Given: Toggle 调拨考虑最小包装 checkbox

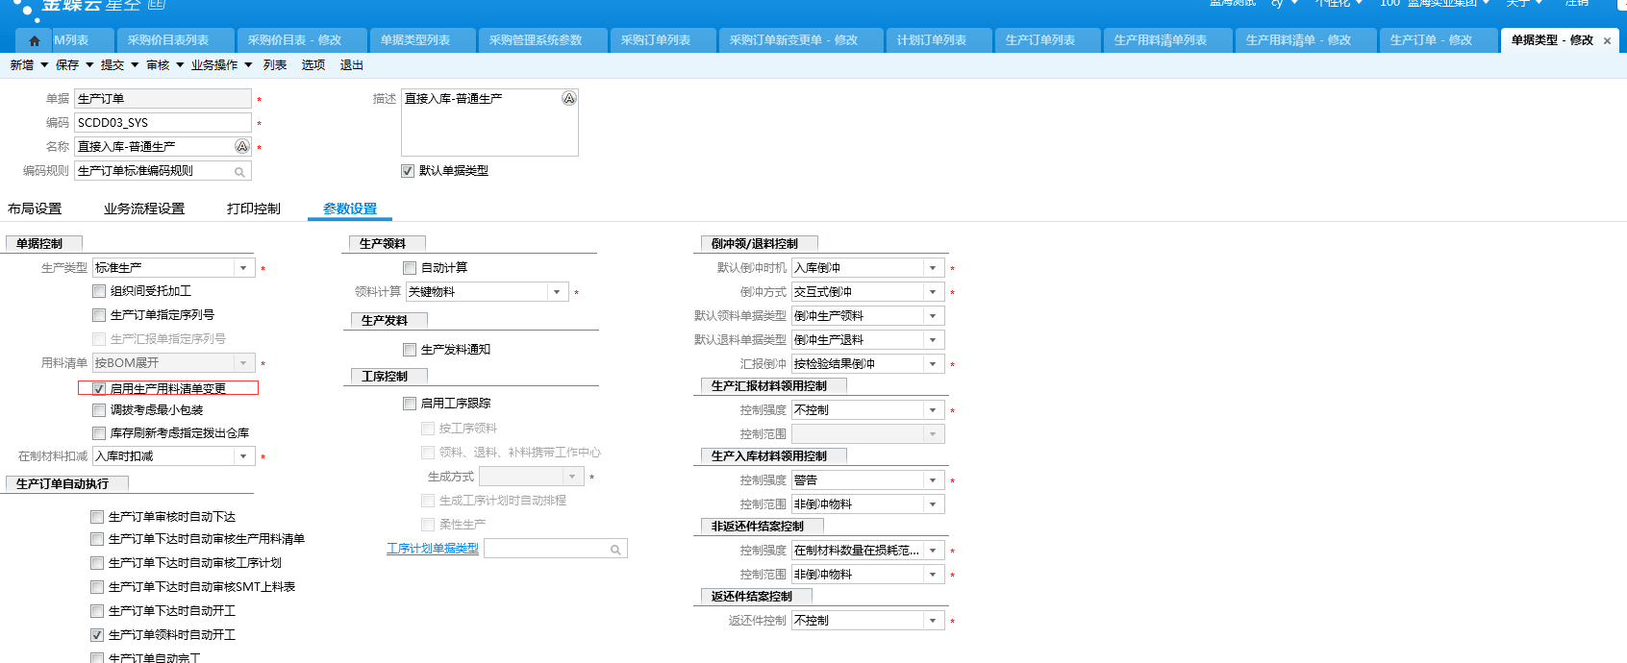Looking at the screenshot, I should click(x=99, y=410).
